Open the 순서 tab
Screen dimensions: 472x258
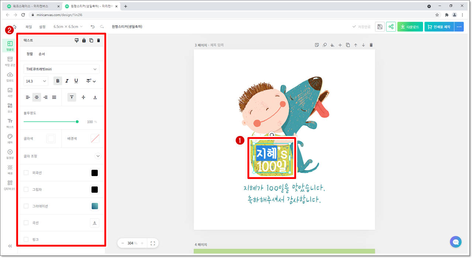42,54
